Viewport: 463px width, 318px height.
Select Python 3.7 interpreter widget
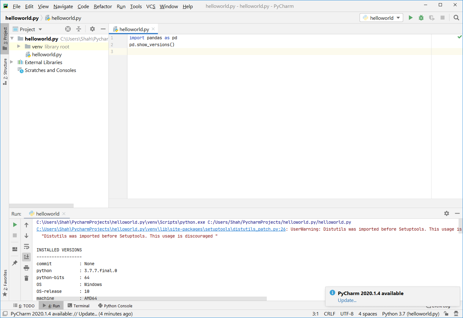[410, 314]
